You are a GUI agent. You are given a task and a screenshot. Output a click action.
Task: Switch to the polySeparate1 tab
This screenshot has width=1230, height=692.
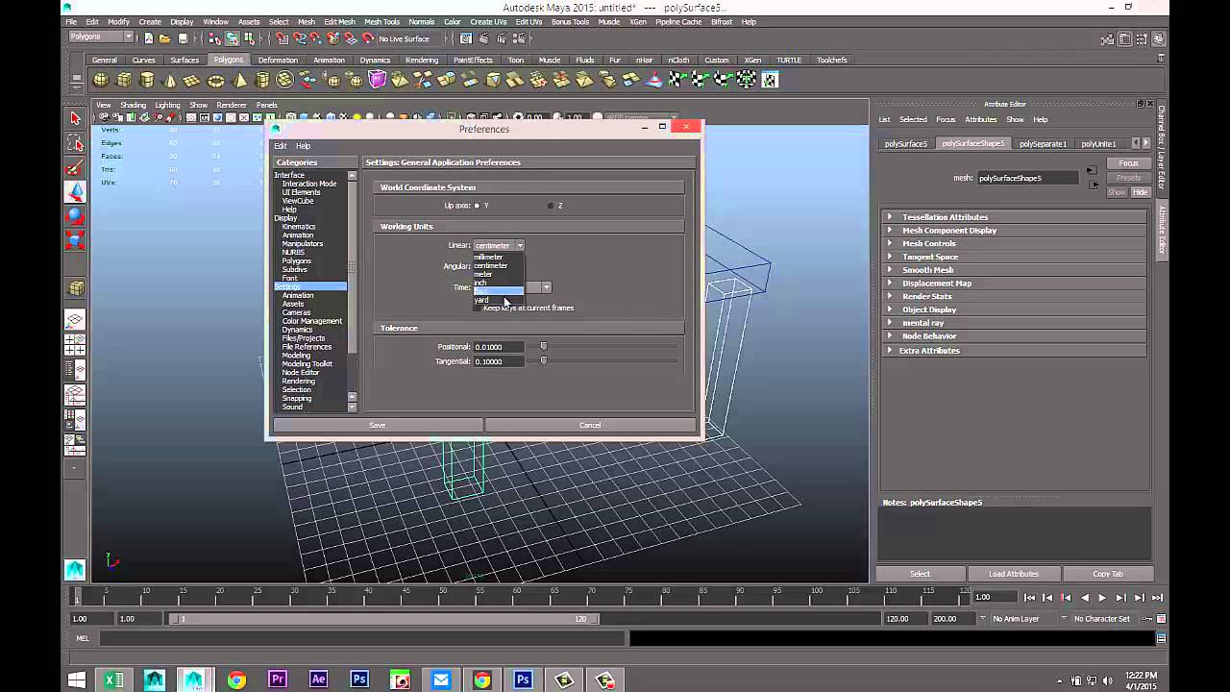pos(1043,143)
